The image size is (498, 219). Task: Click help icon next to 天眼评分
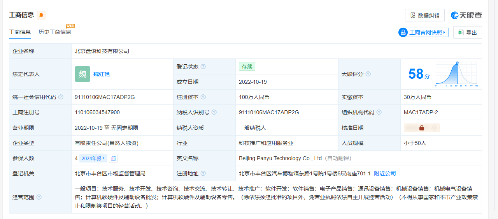368,74
